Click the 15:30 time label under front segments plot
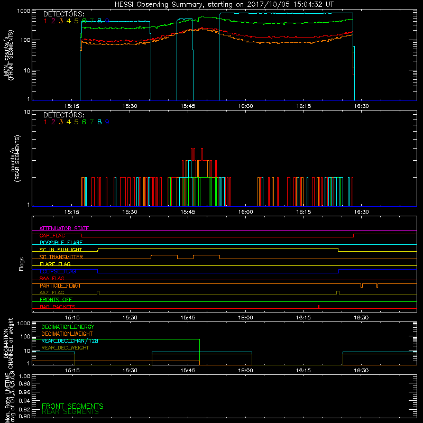 (x=130, y=106)
